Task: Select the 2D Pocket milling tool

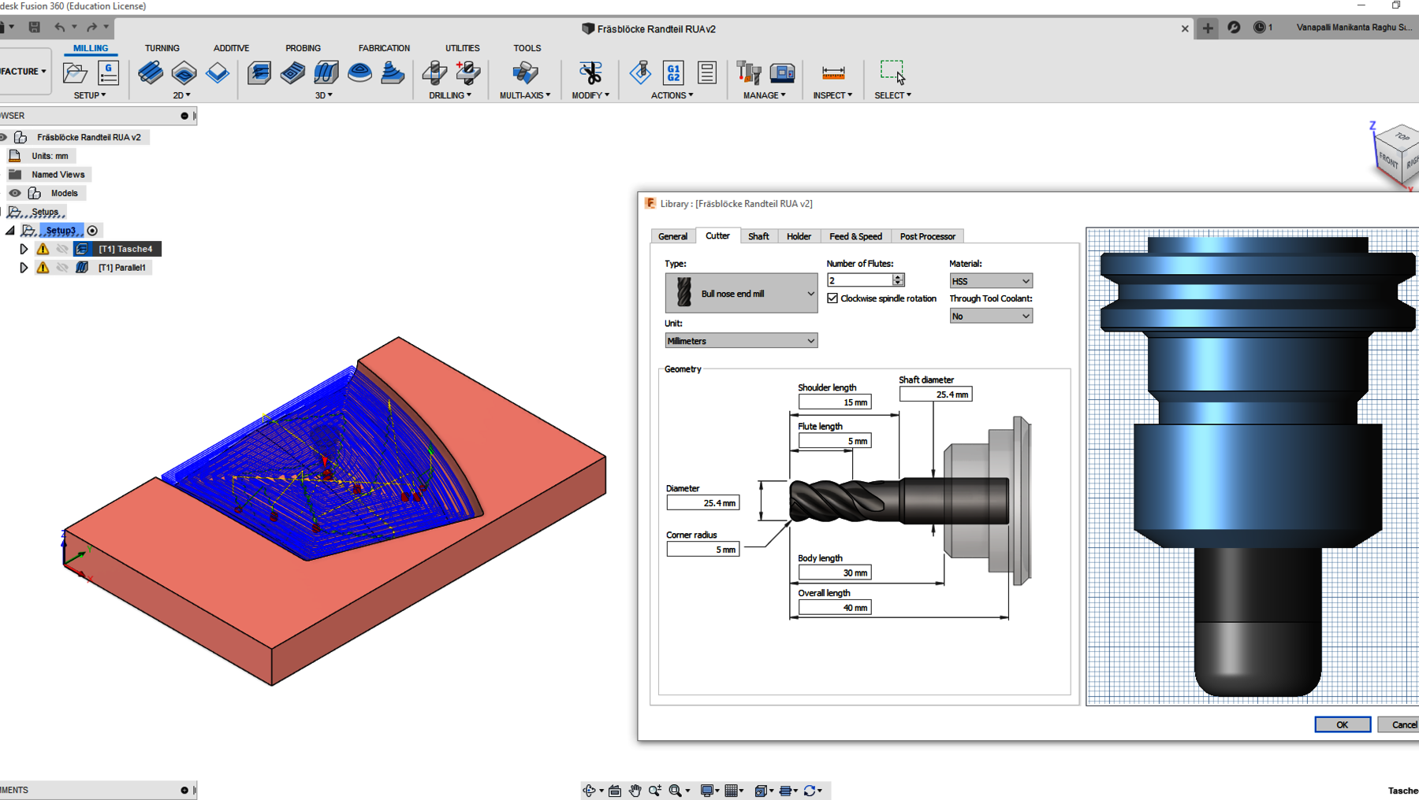Action: pos(184,73)
